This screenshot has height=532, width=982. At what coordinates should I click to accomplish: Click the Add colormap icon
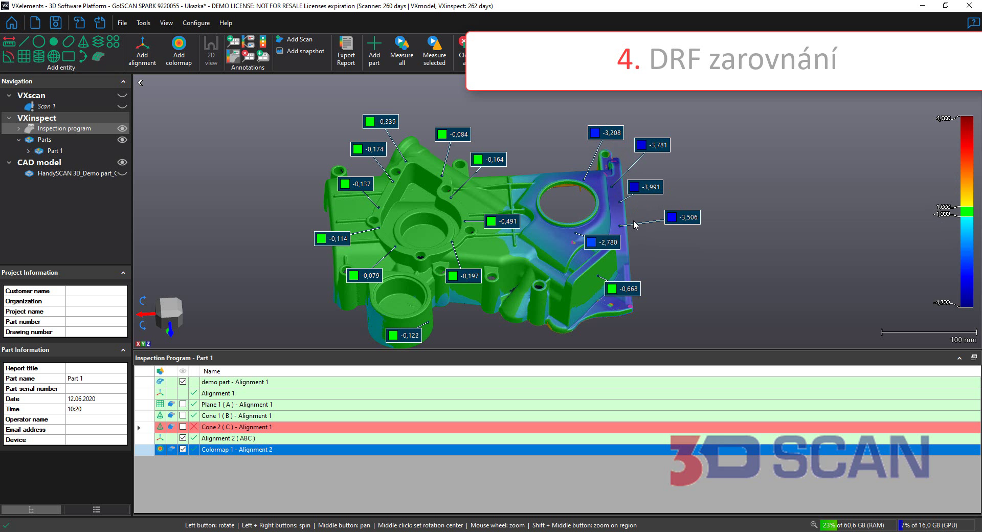pyautogui.click(x=178, y=51)
